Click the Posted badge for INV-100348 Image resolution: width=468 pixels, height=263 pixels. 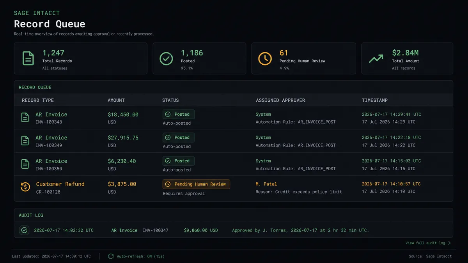point(179,115)
